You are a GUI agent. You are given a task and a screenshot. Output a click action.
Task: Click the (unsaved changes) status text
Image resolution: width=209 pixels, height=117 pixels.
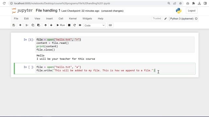112,11
